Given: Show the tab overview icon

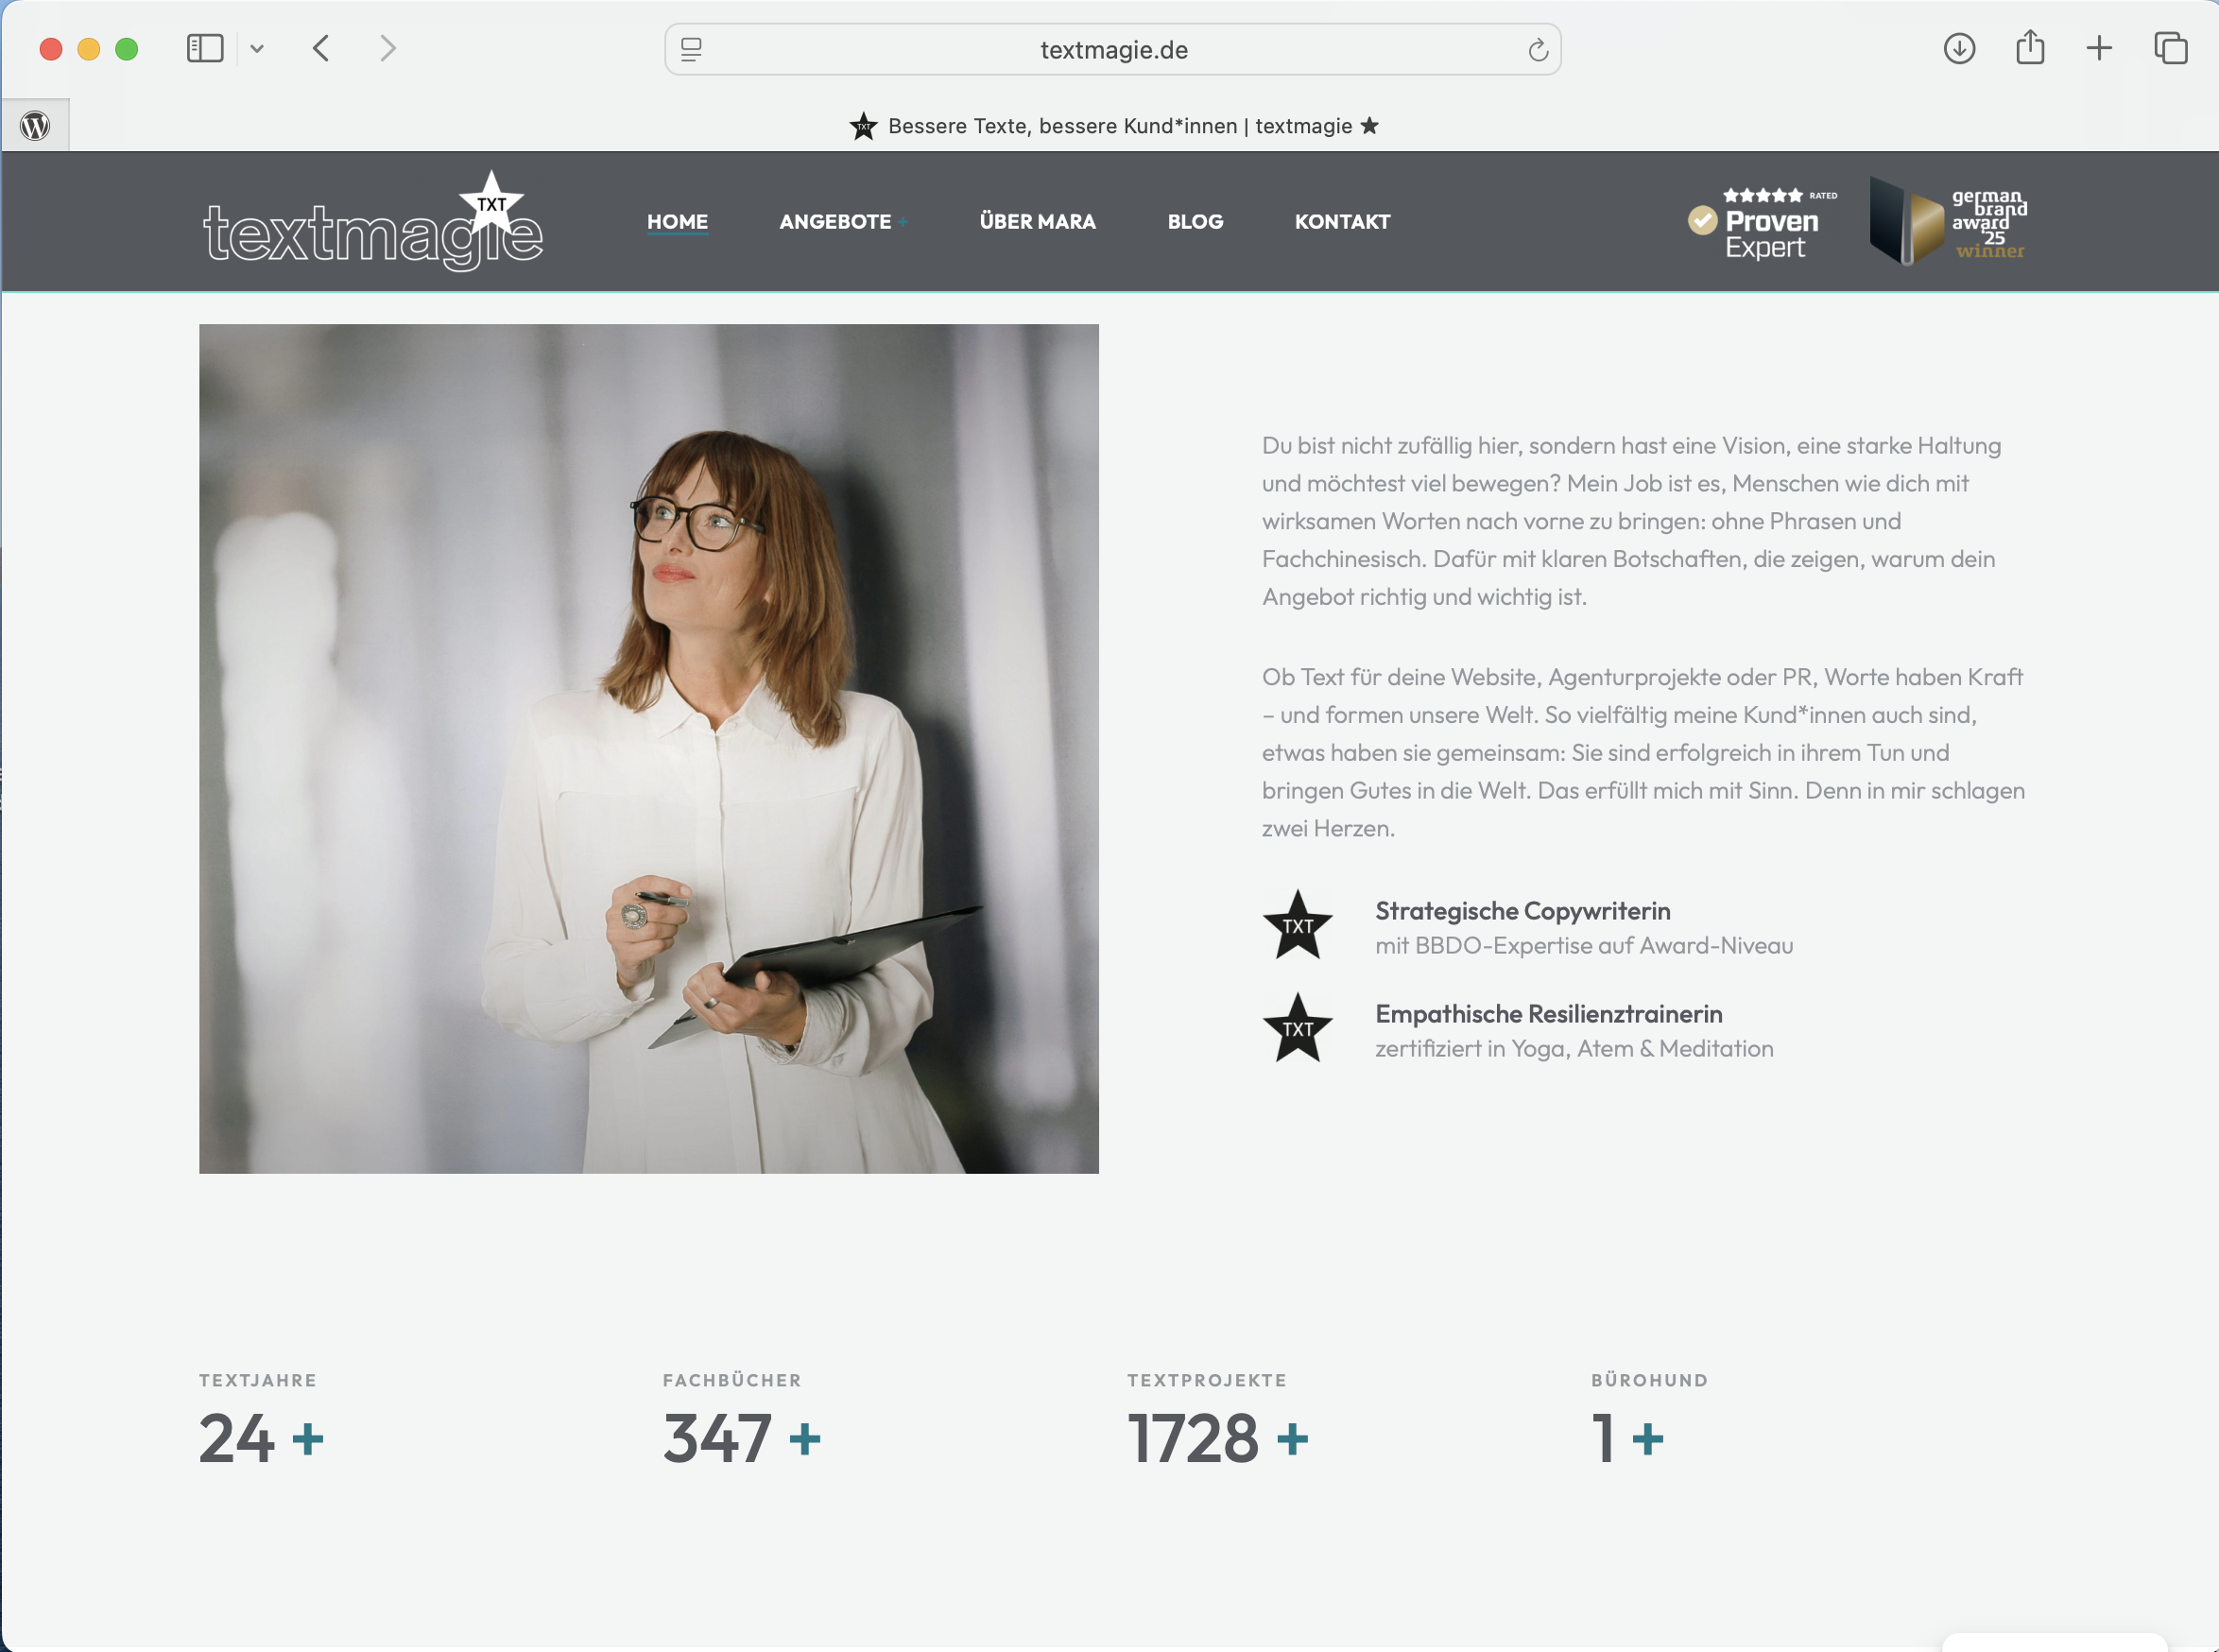Looking at the screenshot, I should point(2170,48).
